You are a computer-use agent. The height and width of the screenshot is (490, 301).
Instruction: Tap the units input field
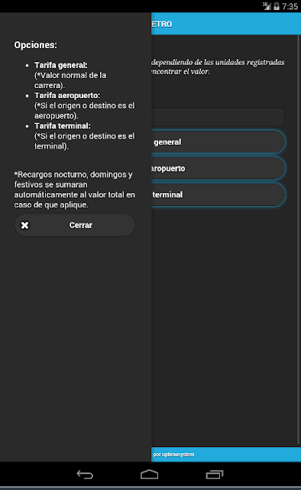coord(218,117)
